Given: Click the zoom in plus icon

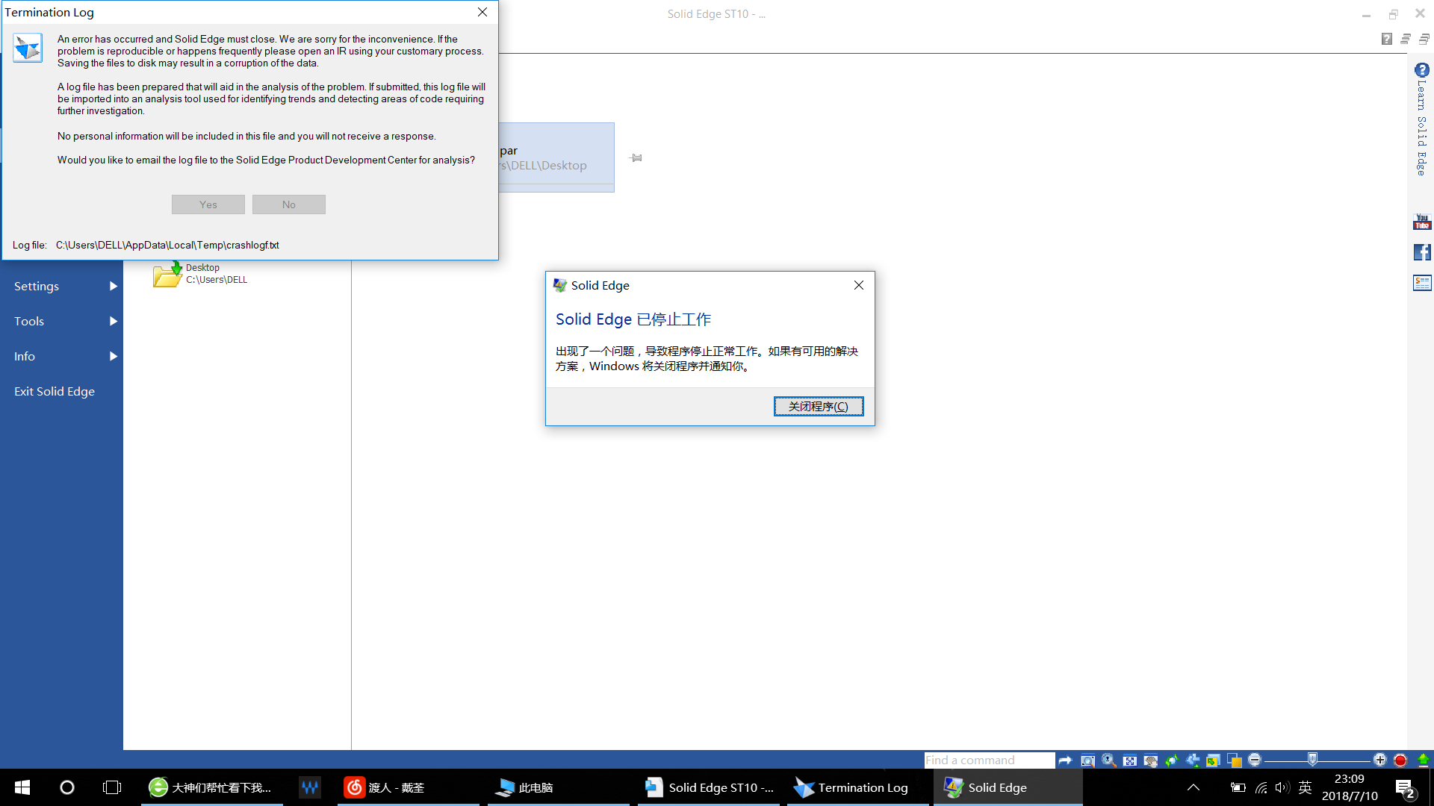Looking at the screenshot, I should (1379, 760).
